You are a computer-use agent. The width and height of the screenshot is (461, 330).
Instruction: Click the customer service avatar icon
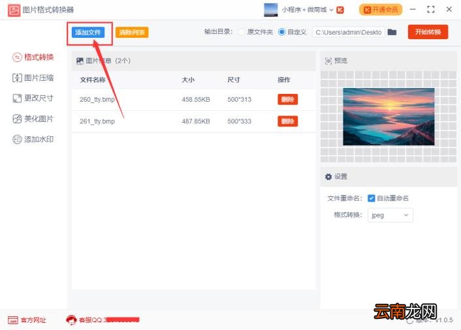click(71, 320)
